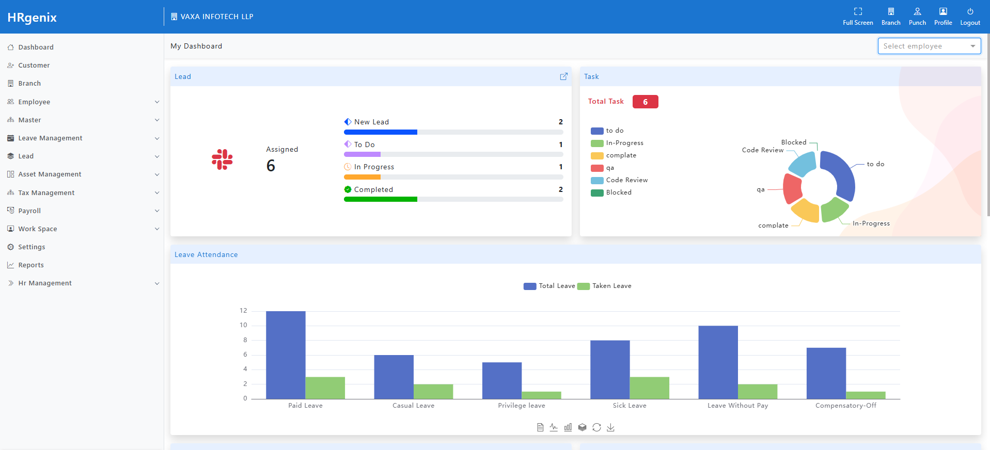990x450 pixels.
Task: Enter Full Screen mode
Action: coord(858,17)
